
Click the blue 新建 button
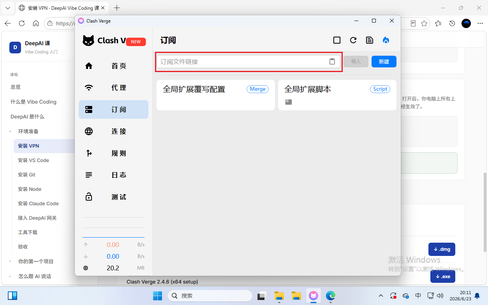(x=384, y=62)
